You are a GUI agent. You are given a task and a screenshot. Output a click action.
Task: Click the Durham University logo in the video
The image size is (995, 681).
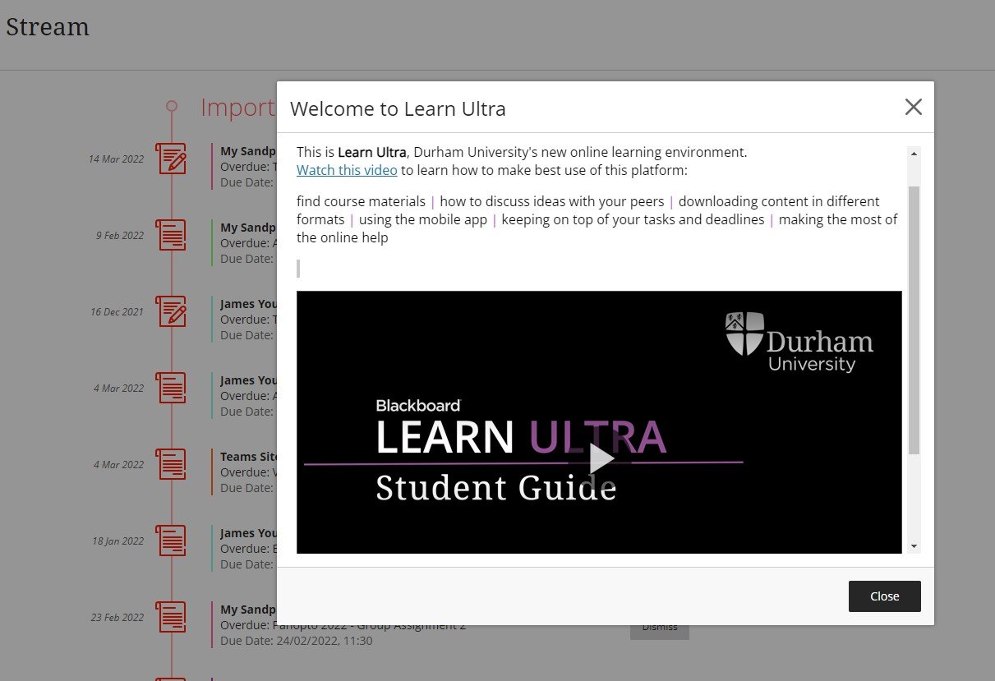(799, 342)
